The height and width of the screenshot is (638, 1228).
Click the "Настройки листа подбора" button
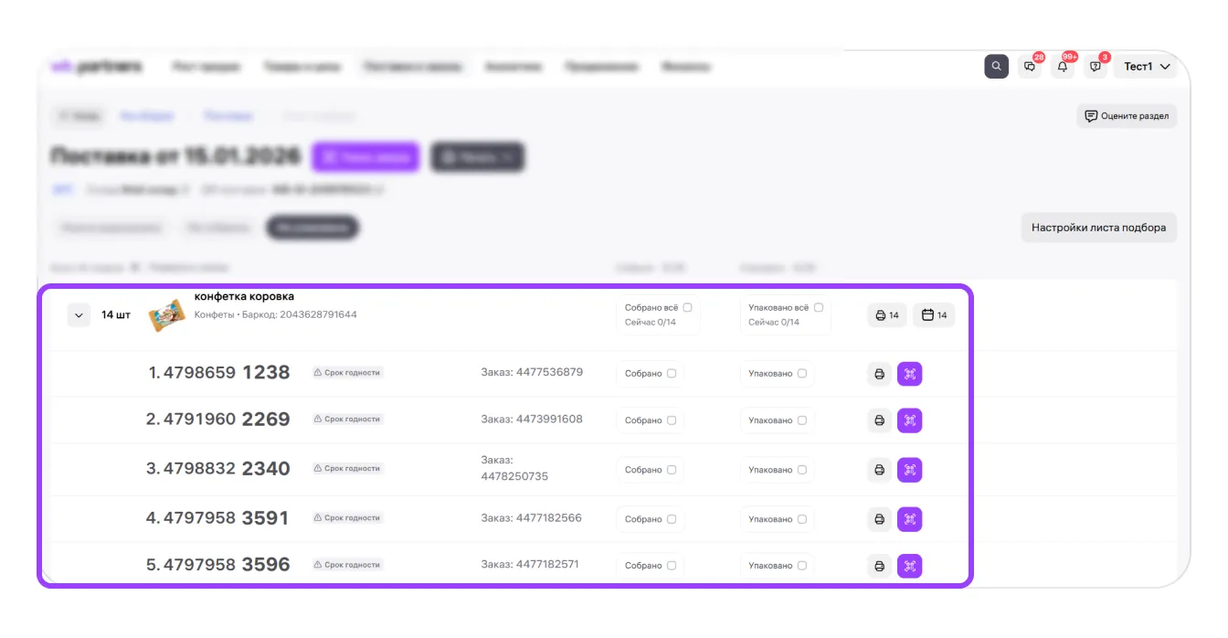pyautogui.click(x=1098, y=228)
